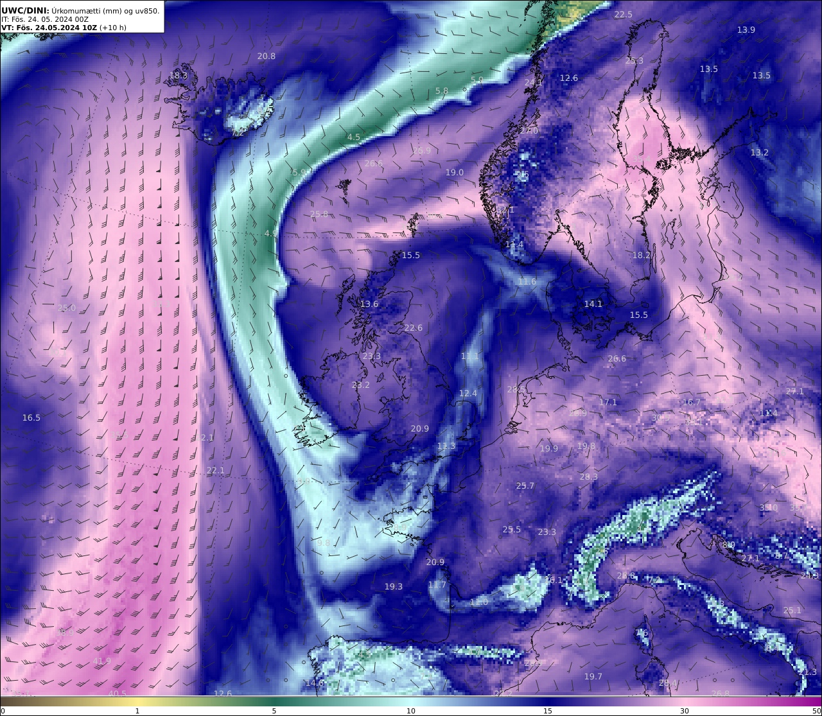Click the 13.2 value over Finland area
Viewport: 822px width, 716px height.
click(760, 153)
